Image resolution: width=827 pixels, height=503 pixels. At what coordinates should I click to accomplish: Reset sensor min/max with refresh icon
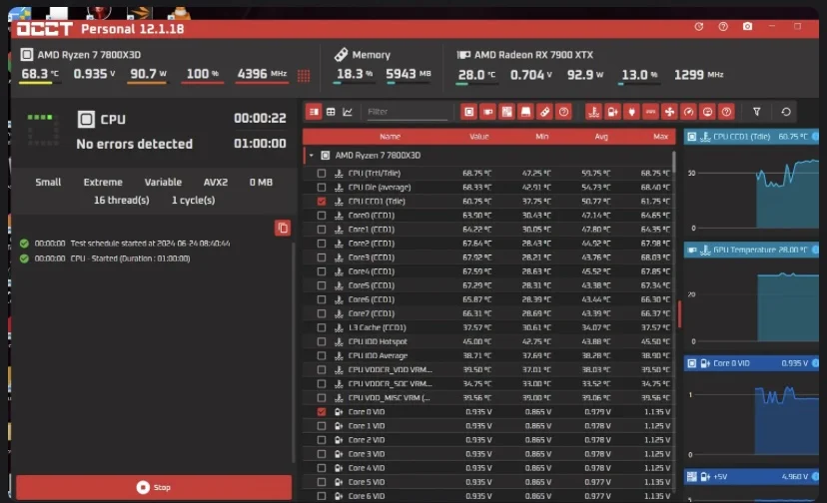(786, 112)
